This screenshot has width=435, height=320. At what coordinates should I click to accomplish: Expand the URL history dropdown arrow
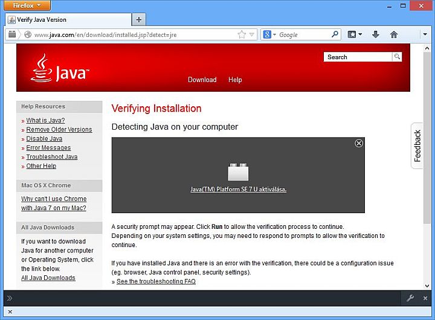coord(251,34)
